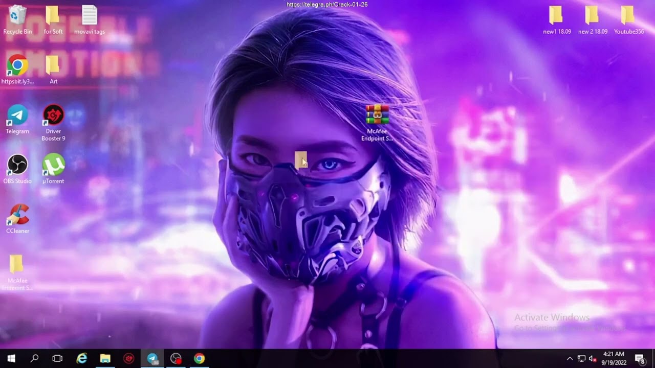
Task: Open the clock and calendar flyout
Action: coord(614,358)
